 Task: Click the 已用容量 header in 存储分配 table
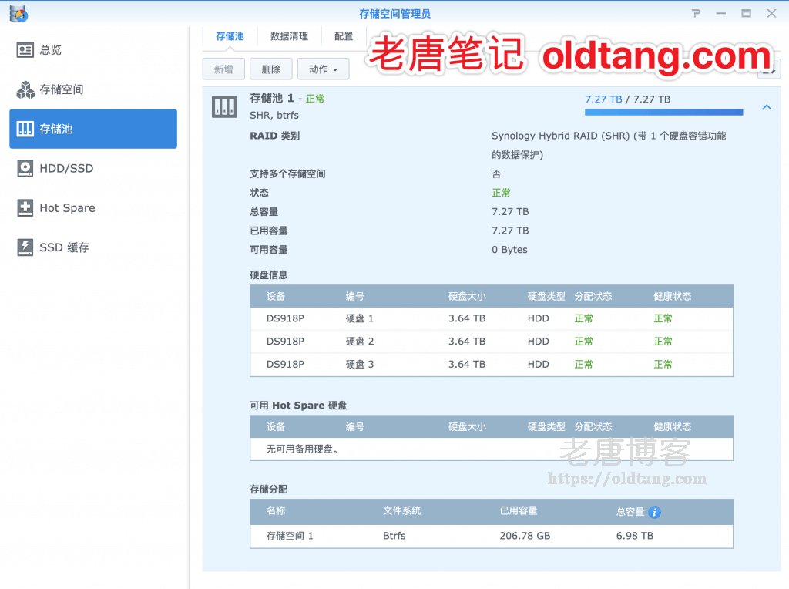pyautogui.click(x=519, y=511)
